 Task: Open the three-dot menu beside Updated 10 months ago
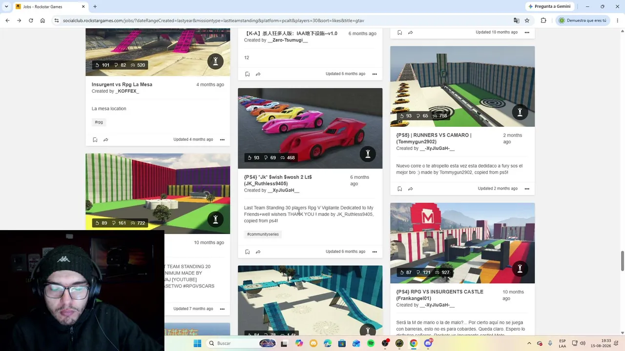pos(527,33)
